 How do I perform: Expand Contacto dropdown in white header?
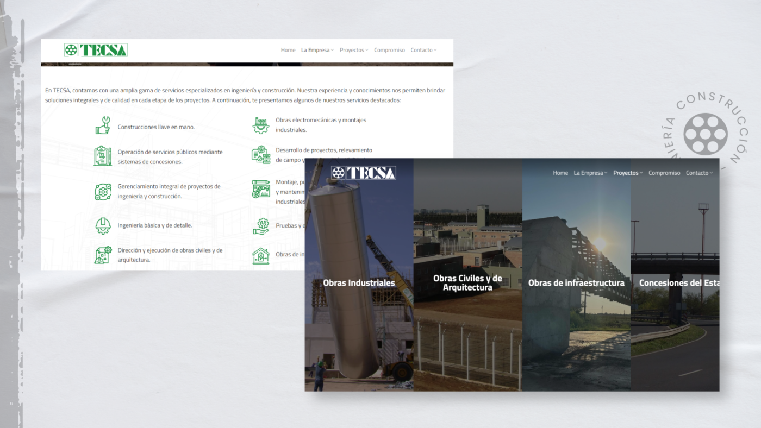(x=423, y=50)
